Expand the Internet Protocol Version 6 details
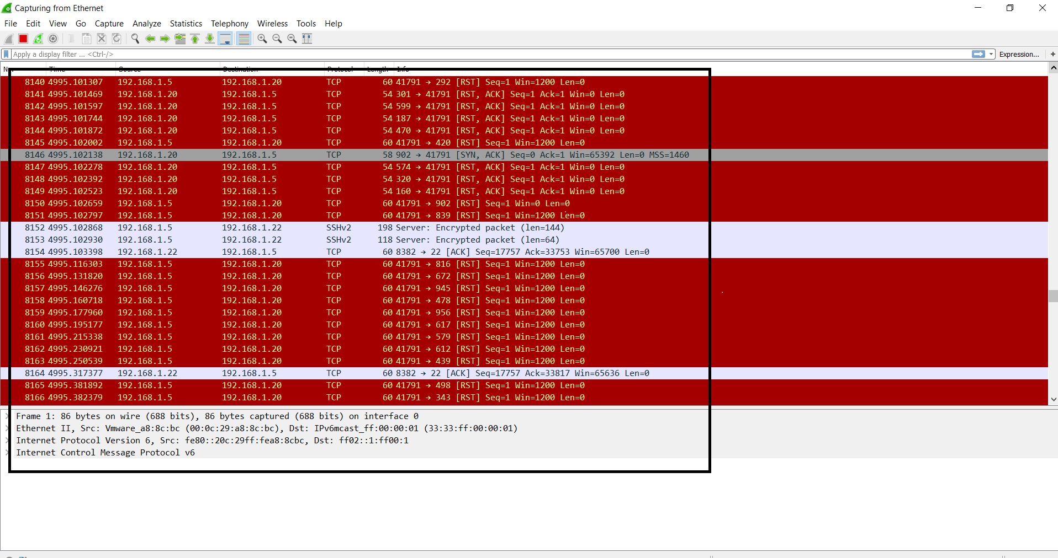The height and width of the screenshot is (558, 1058). pos(6,441)
